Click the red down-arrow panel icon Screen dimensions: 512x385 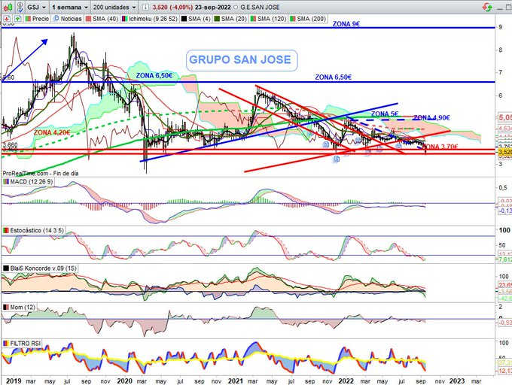click(x=7, y=19)
